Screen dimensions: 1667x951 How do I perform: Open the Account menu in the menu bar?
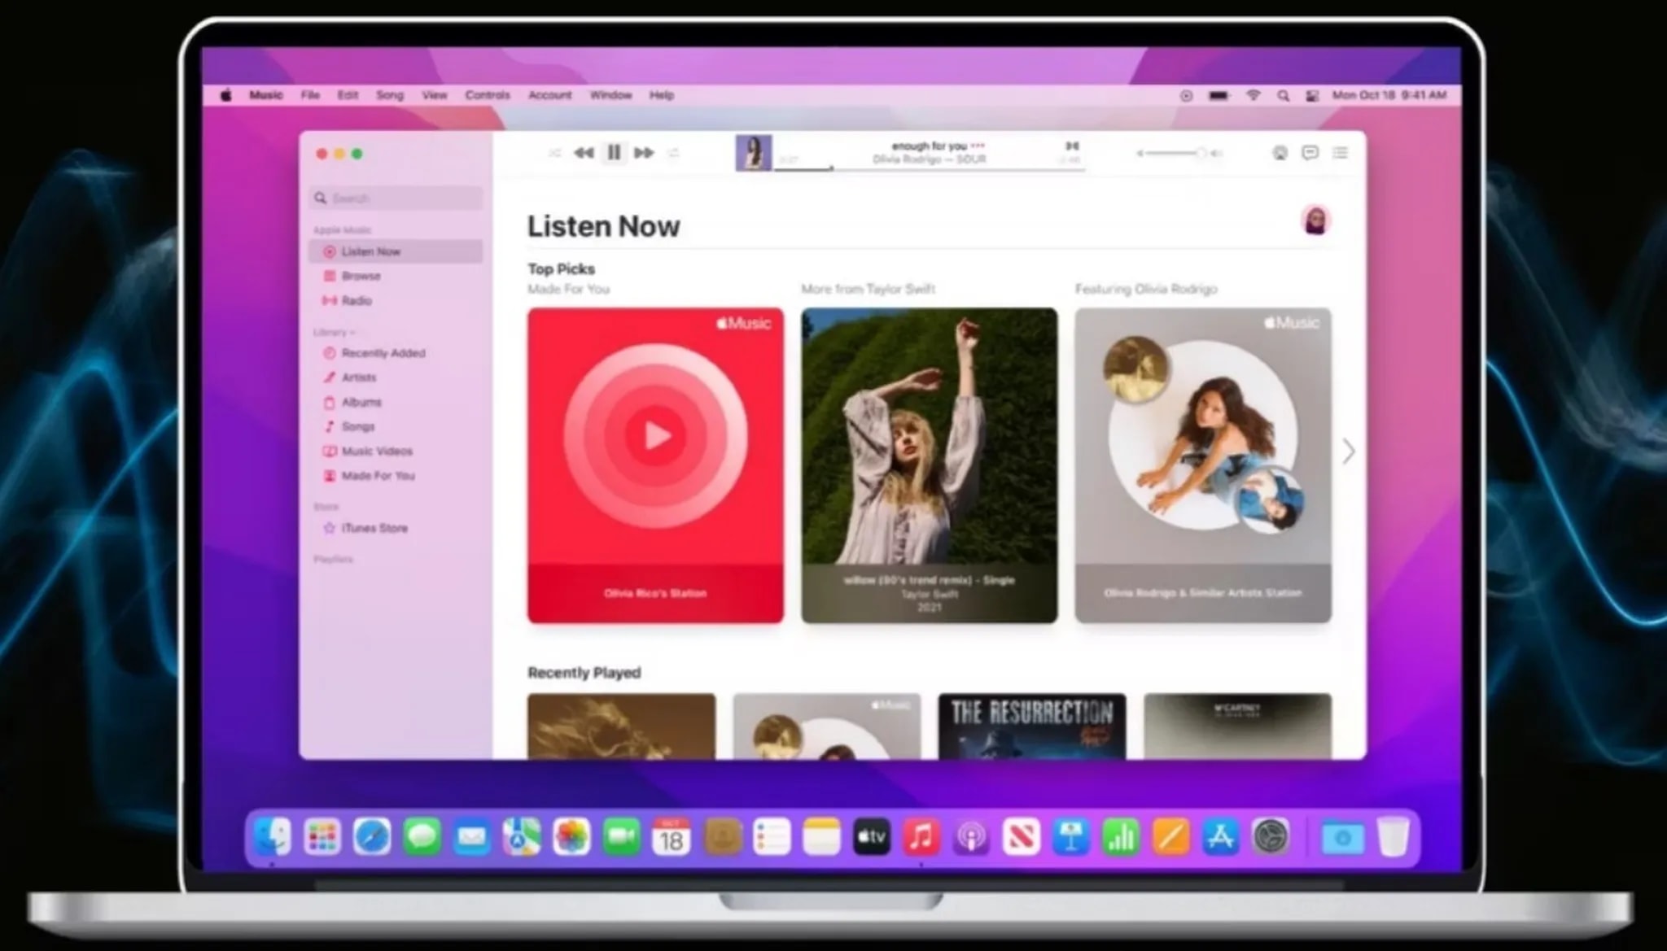click(549, 95)
